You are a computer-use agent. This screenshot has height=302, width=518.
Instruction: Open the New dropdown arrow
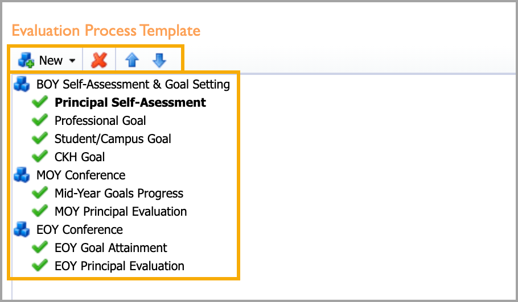pyautogui.click(x=72, y=61)
